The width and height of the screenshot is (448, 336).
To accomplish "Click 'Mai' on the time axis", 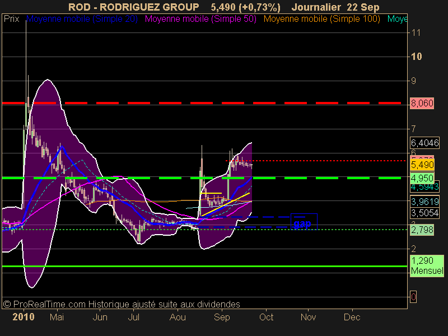I will click(57, 317).
